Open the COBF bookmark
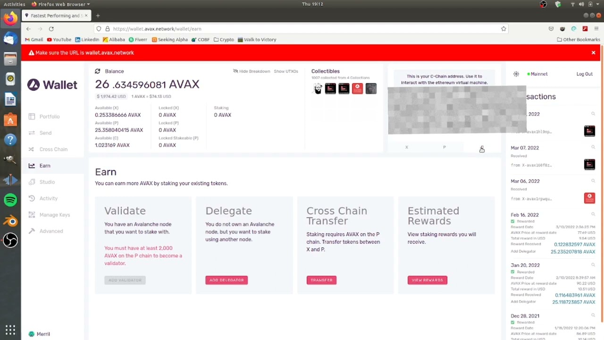 pyautogui.click(x=201, y=40)
